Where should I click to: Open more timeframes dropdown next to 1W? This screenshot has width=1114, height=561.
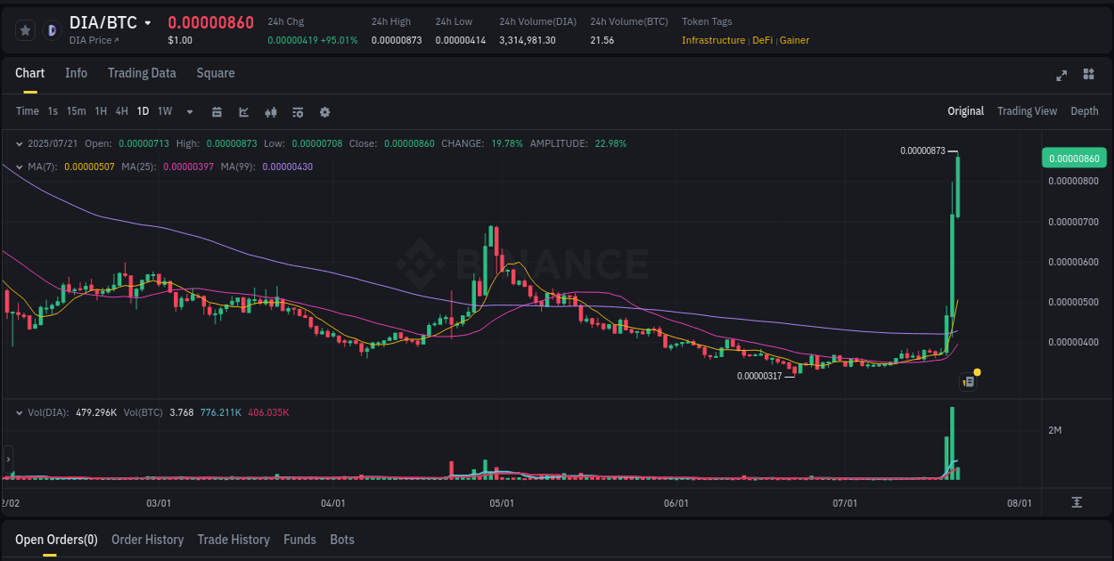[189, 112]
